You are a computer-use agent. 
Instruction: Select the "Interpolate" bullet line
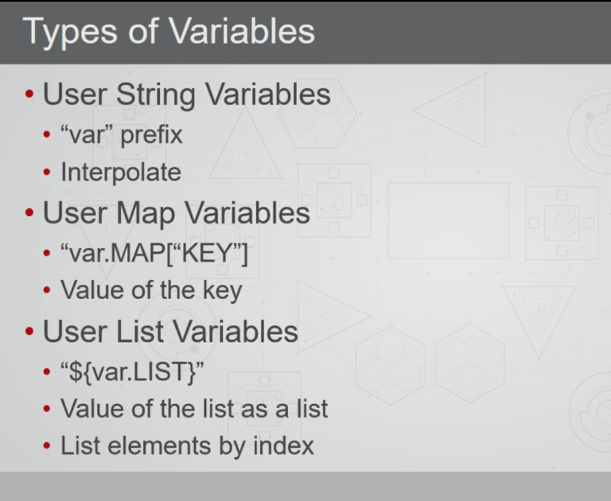coord(121,172)
